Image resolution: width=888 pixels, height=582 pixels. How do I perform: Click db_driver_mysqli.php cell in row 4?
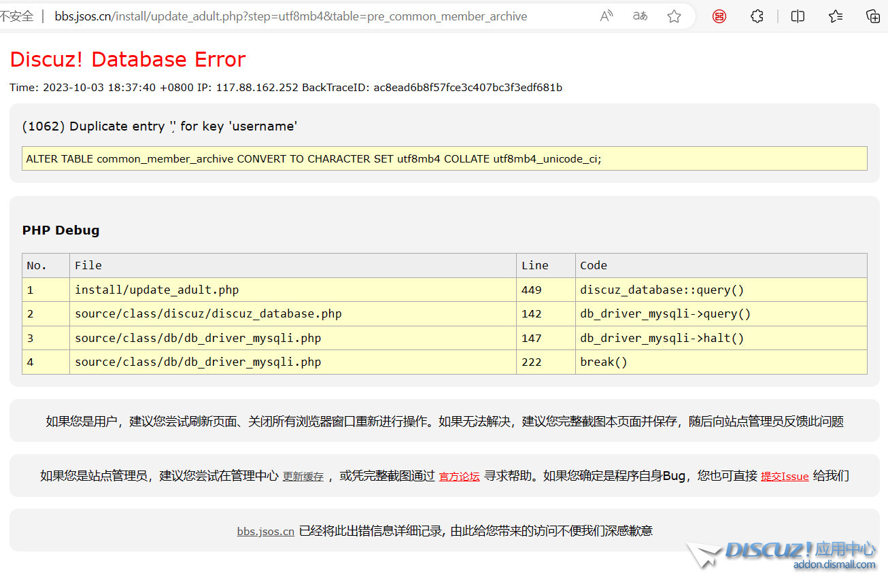pos(293,362)
